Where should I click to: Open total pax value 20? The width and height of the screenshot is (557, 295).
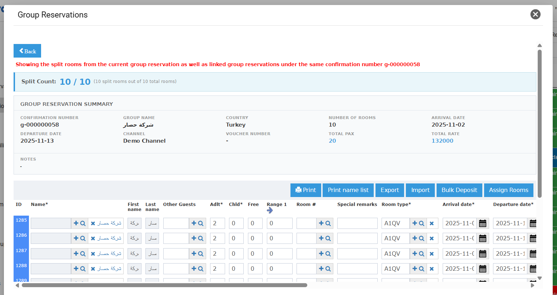point(332,141)
